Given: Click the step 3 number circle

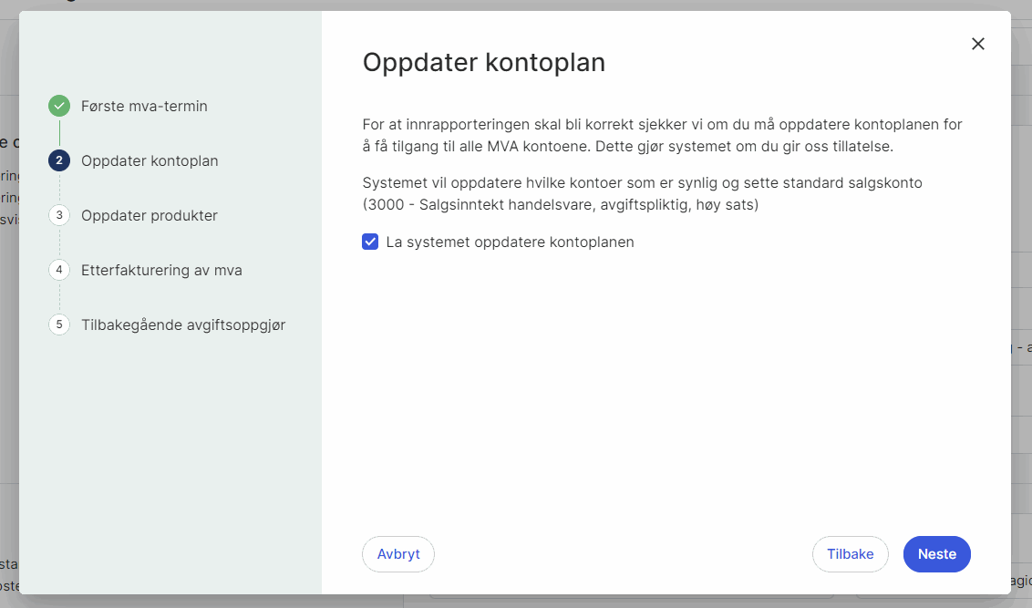Looking at the screenshot, I should tap(59, 215).
